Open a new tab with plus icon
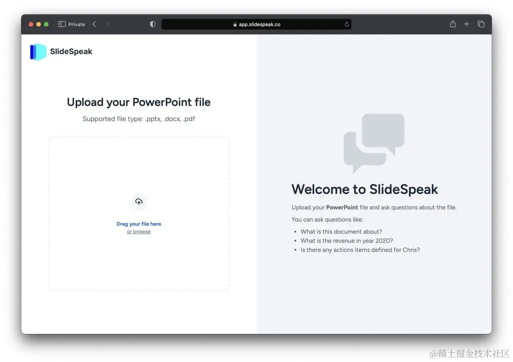The height and width of the screenshot is (362, 513). [x=467, y=24]
